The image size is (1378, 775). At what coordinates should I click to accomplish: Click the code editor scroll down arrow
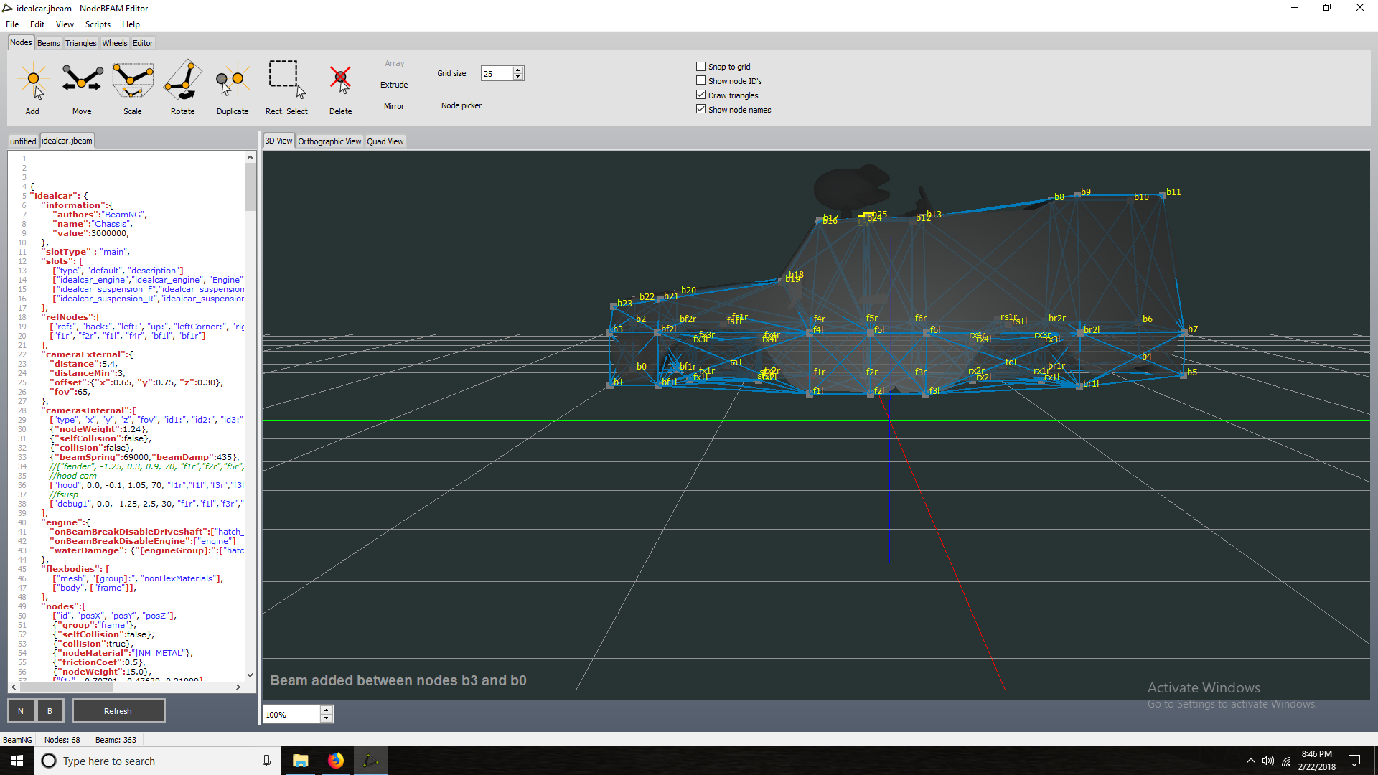[x=250, y=675]
